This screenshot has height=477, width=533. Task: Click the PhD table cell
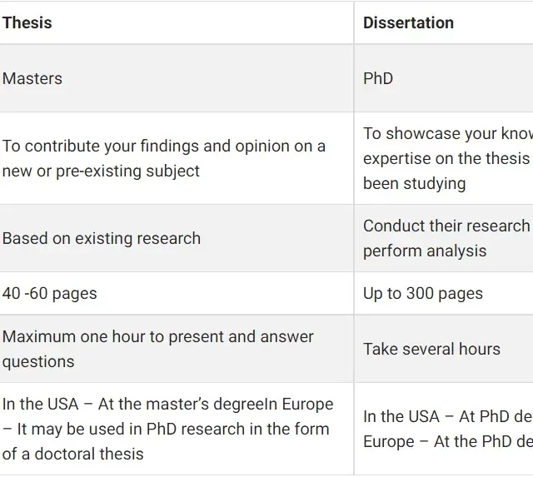378,78
